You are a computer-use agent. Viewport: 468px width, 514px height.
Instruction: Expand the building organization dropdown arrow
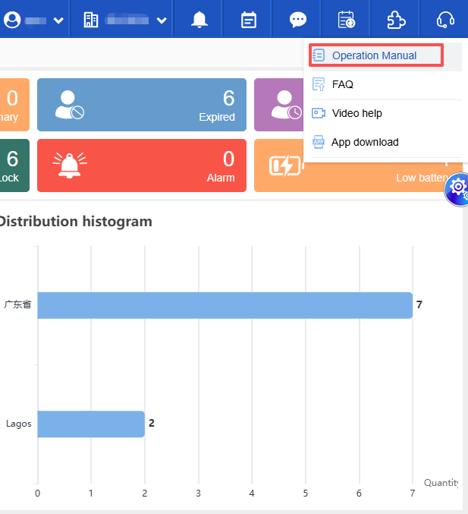(162, 20)
